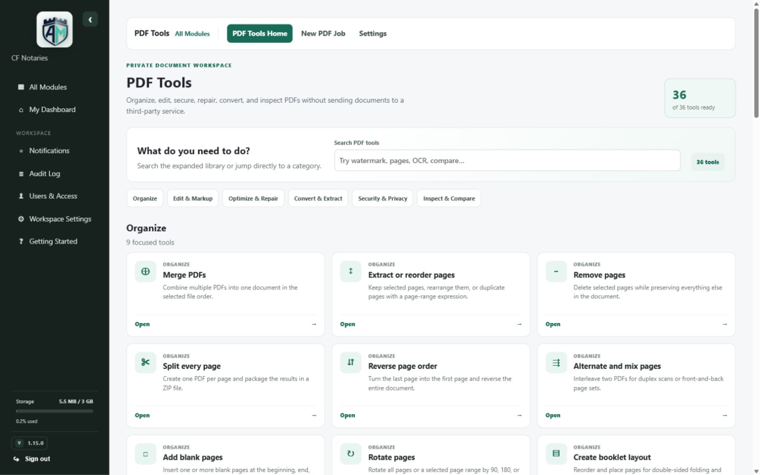This screenshot has width=760, height=475.
Task: Click the Extract or reorder pages icon
Action: (351, 272)
